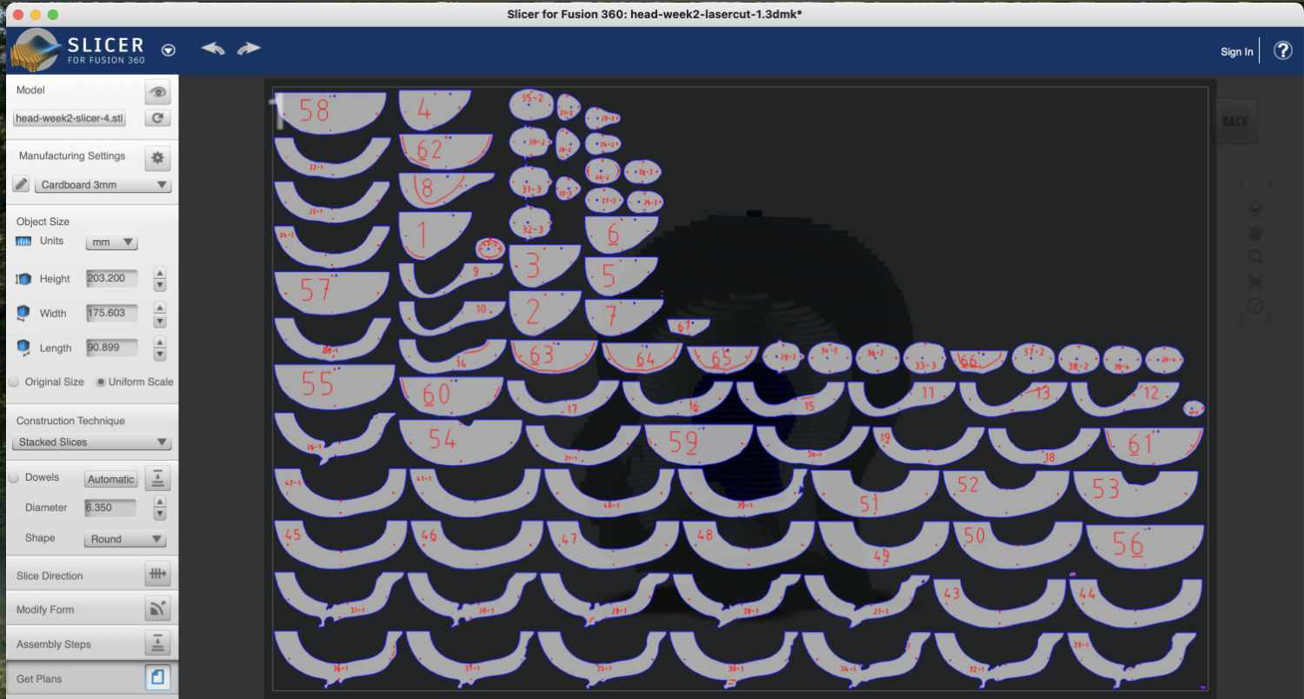Enable the Dowels option
The width and height of the screenshot is (1304, 699).
pos(14,477)
